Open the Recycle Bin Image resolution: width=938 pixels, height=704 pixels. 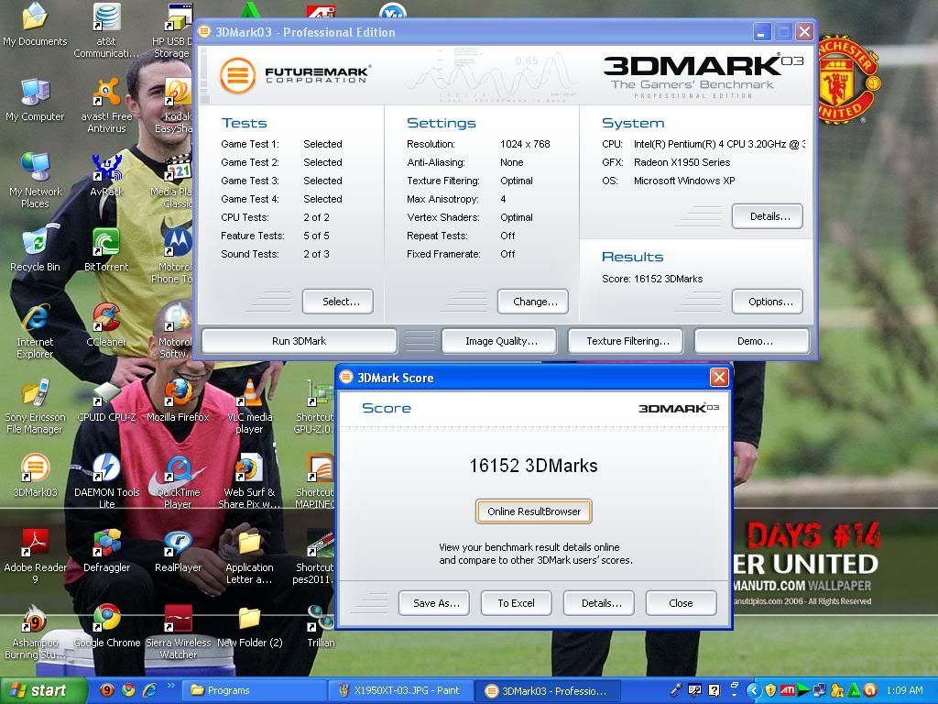(35, 251)
